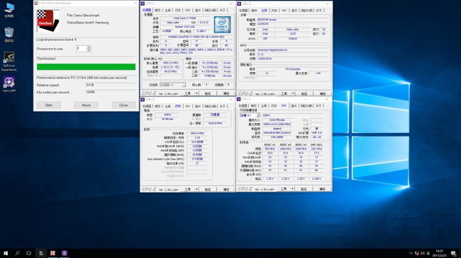Click 工具 button in CPU-Z processor window
The width and height of the screenshot is (461, 258).
pyautogui.click(x=187, y=93)
